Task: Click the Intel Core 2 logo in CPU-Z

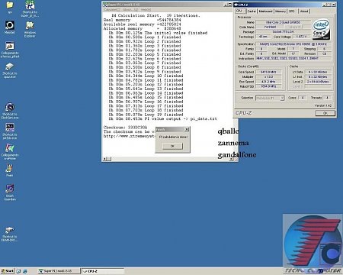Action: [x=321, y=29]
